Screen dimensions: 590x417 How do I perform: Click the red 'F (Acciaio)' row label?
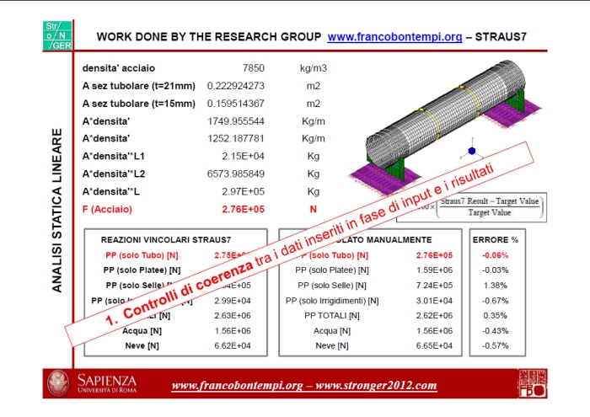coord(115,208)
